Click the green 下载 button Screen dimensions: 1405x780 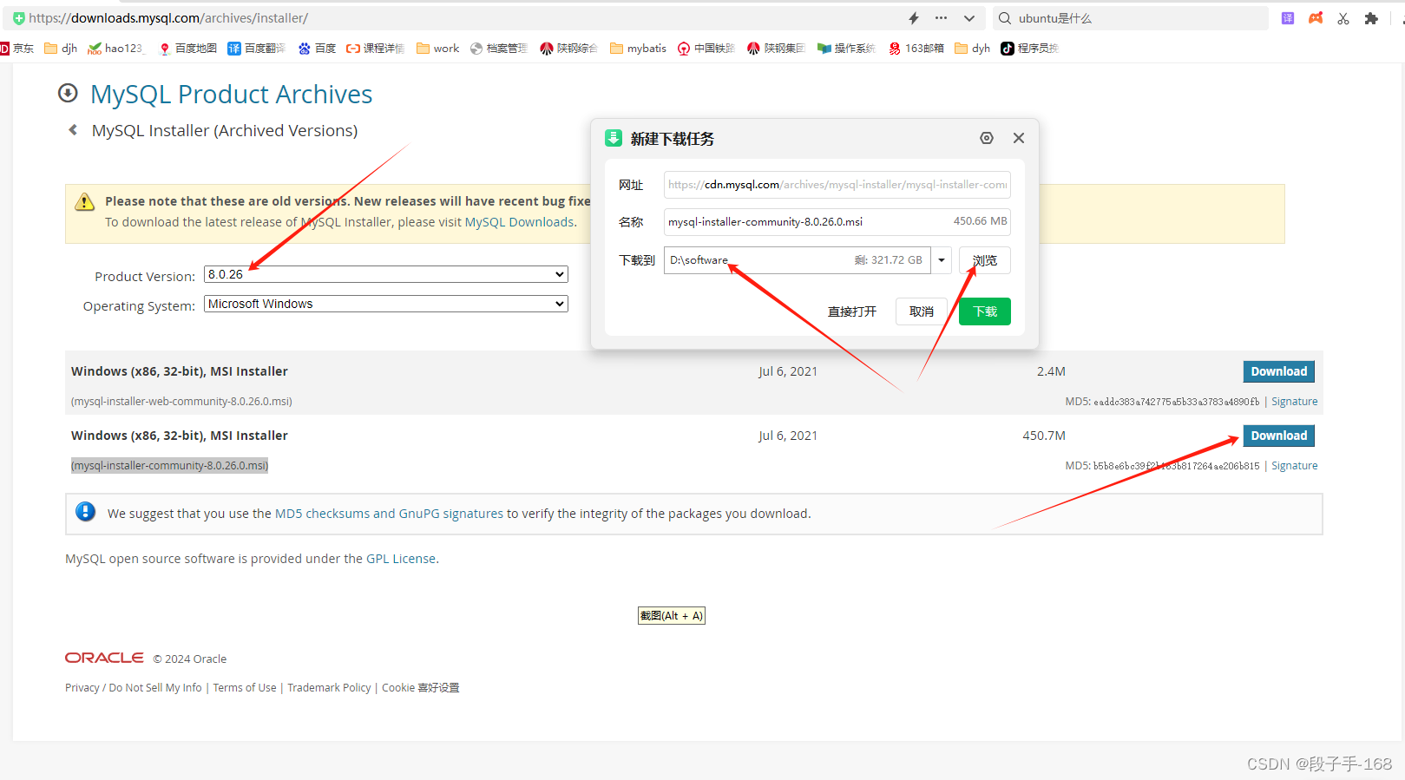click(985, 311)
